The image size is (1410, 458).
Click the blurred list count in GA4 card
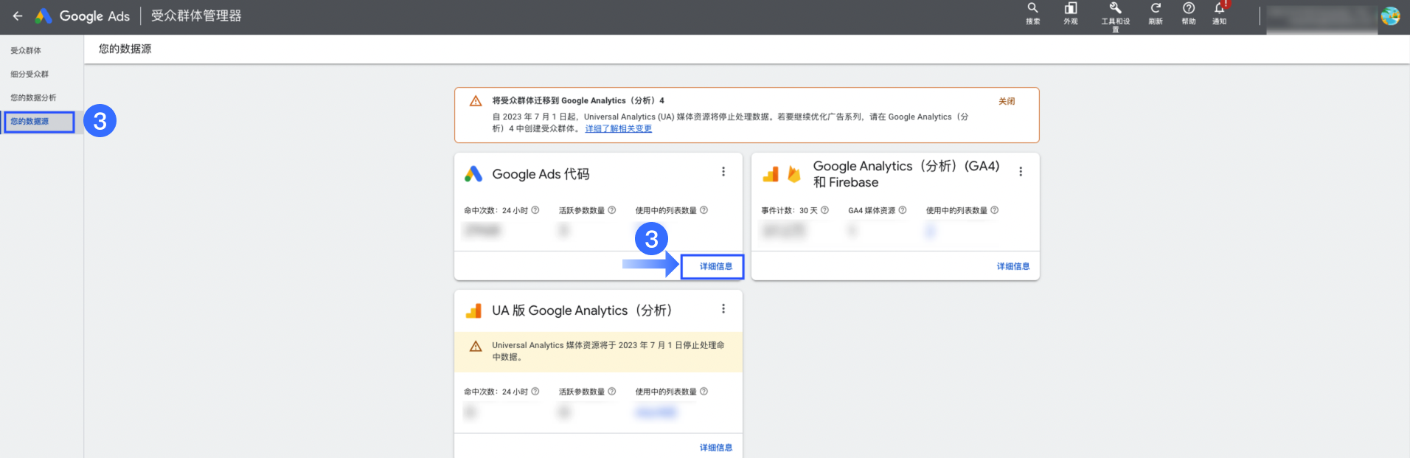[931, 231]
